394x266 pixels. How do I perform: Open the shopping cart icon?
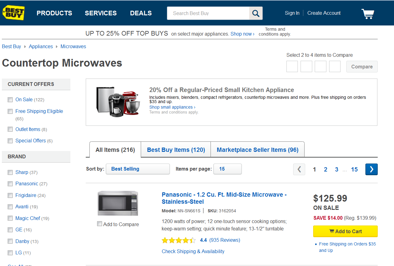click(x=368, y=13)
